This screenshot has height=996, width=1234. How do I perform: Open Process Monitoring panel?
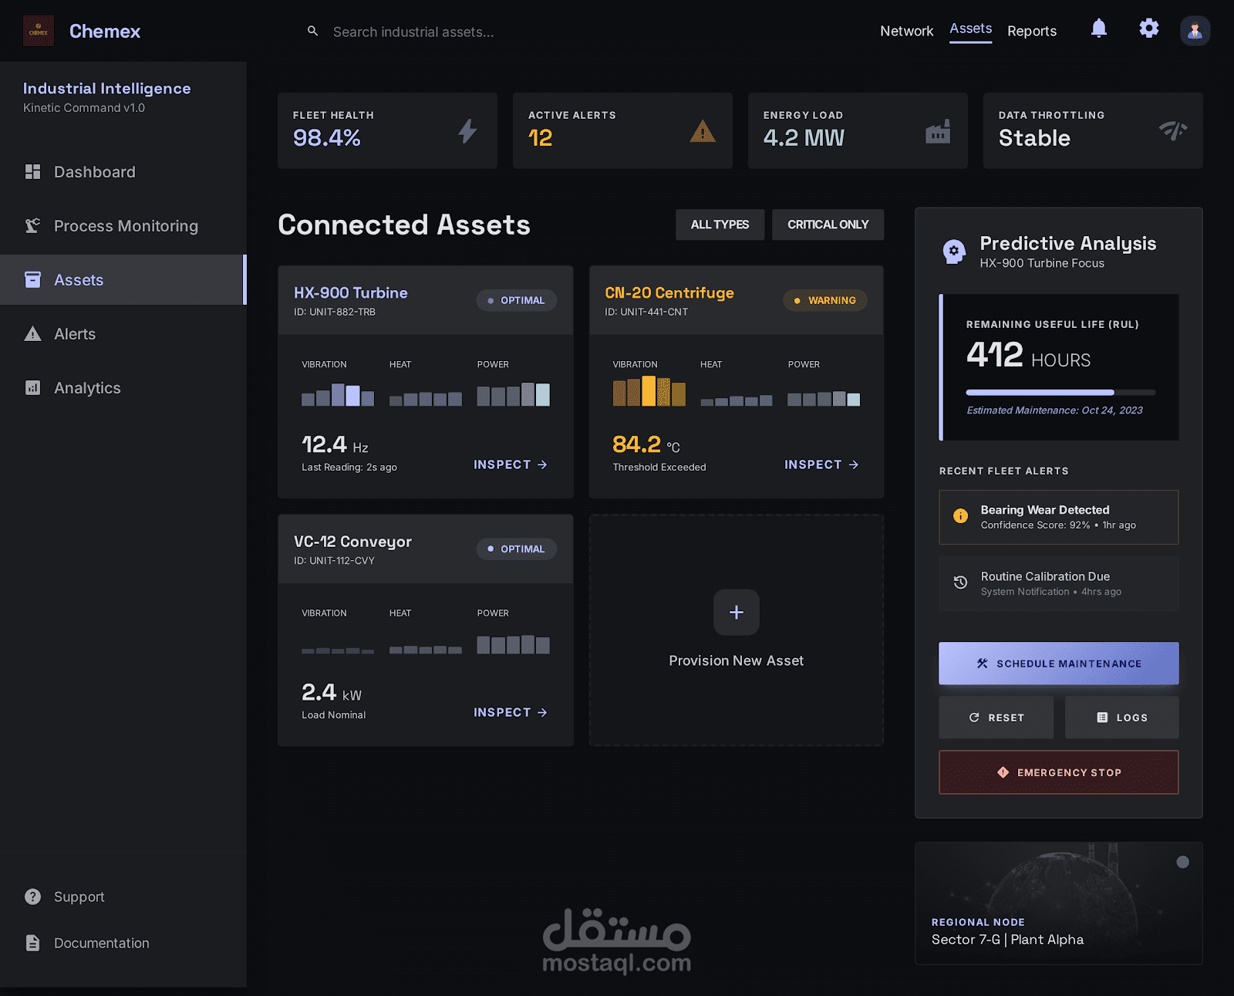click(125, 225)
